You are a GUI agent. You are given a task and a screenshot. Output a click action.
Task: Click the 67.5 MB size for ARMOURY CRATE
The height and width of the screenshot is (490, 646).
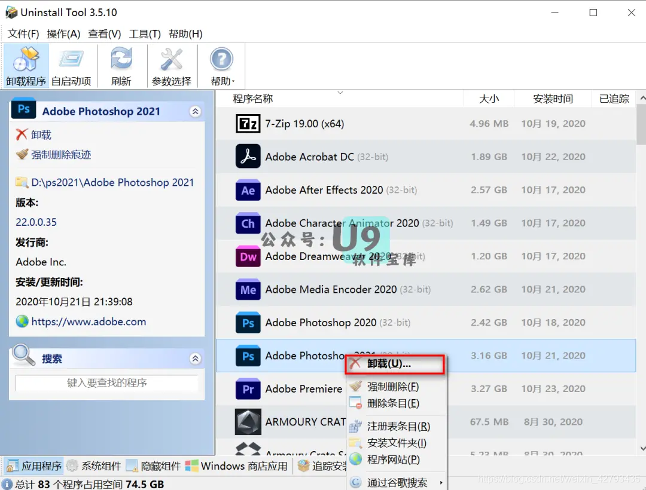[x=489, y=422]
